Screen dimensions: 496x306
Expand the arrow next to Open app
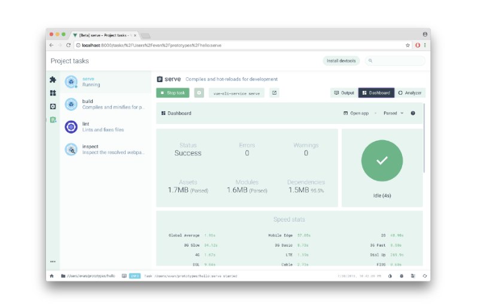pyautogui.click(x=376, y=113)
